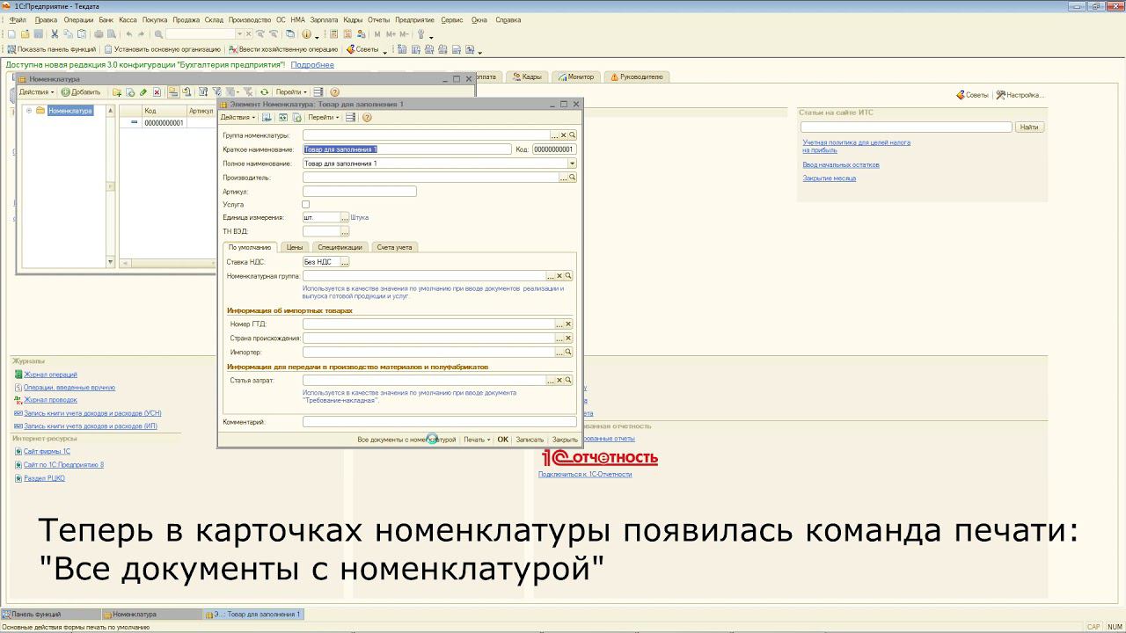Click the Записать button

point(530,440)
